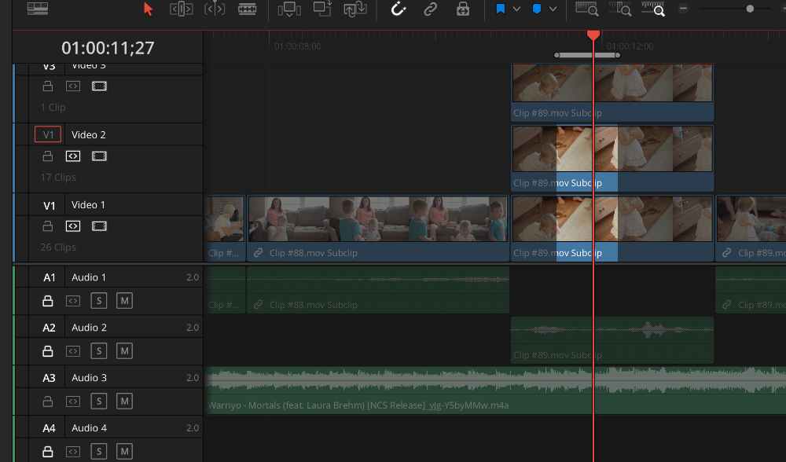Lock the Audio 3 track

pos(48,401)
